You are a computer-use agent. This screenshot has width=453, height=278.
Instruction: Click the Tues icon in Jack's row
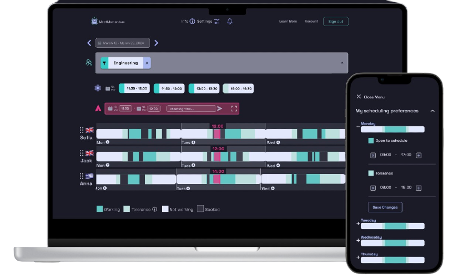point(193,165)
